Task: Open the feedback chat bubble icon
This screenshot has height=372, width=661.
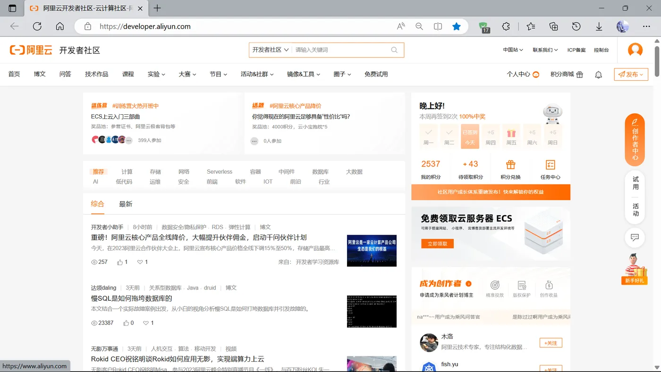Action: click(x=635, y=237)
